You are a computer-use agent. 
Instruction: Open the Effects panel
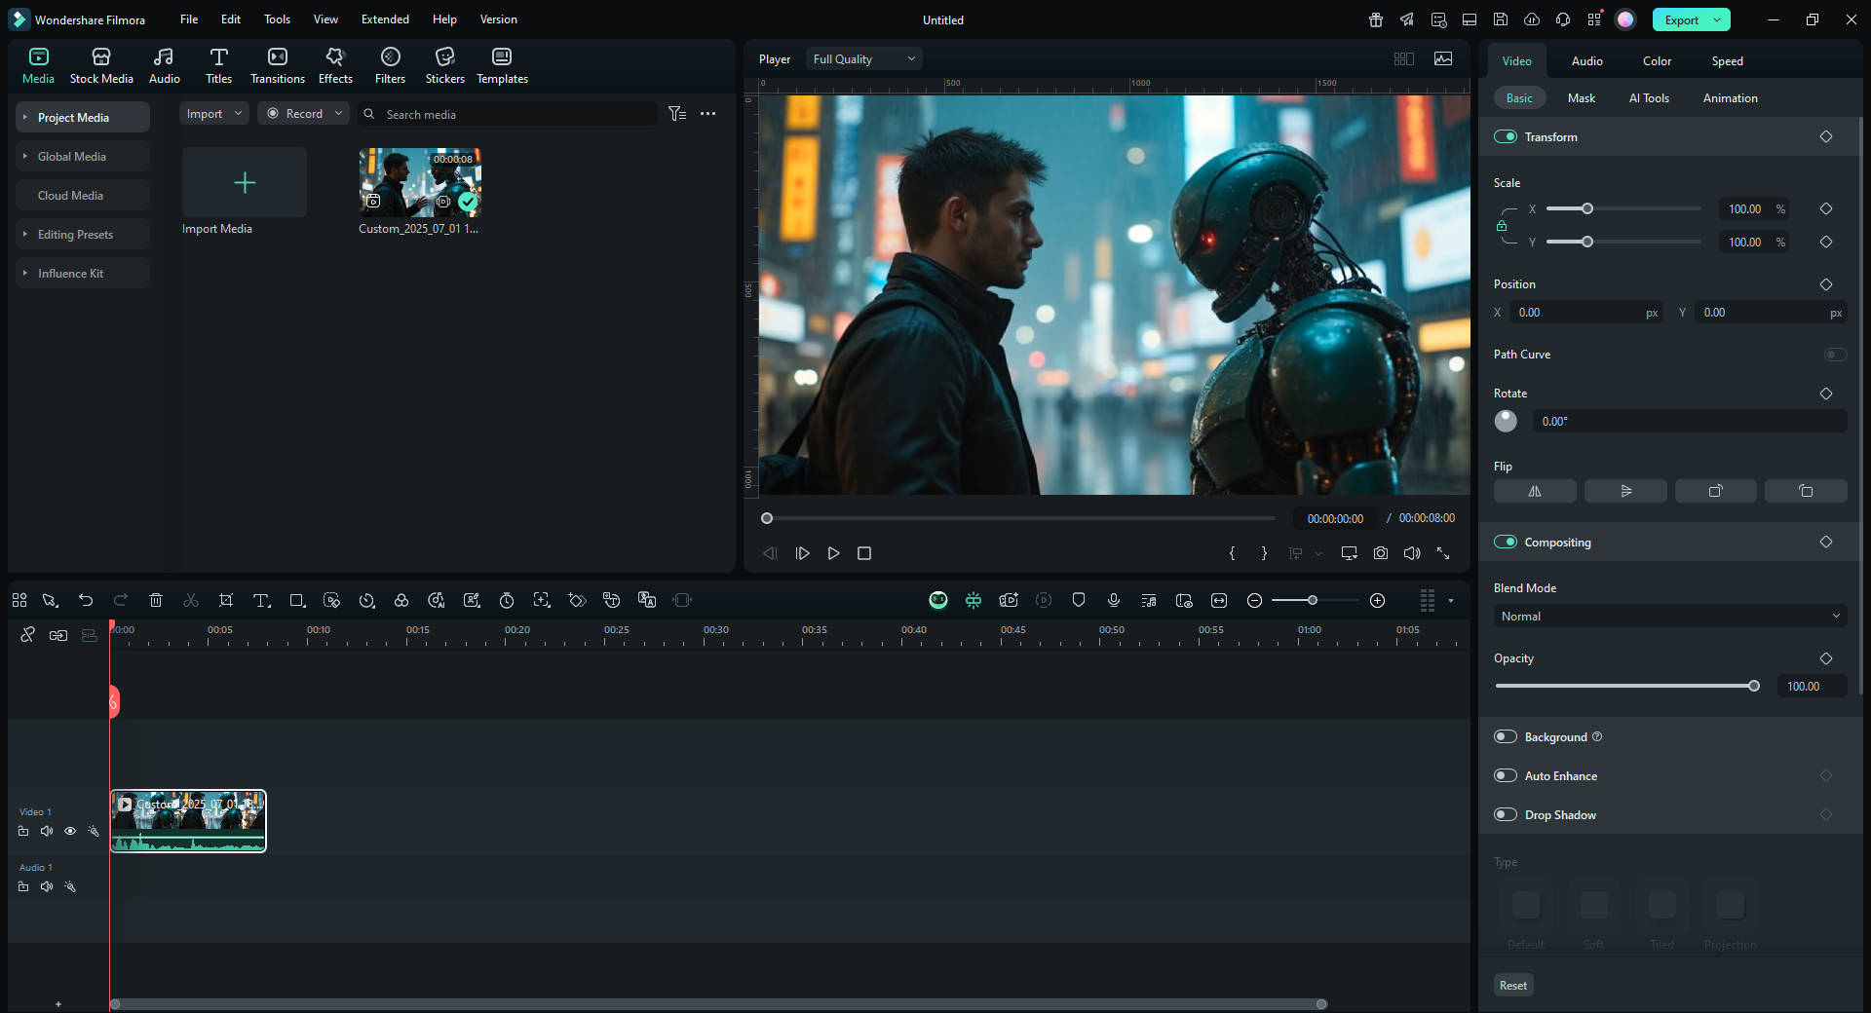(335, 65)
